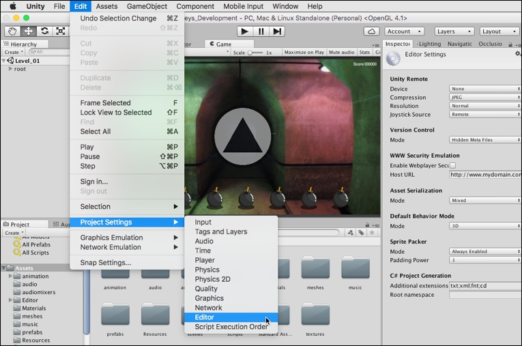Select Undo Selection Change
522x346 pixels.
pos(127,18)
